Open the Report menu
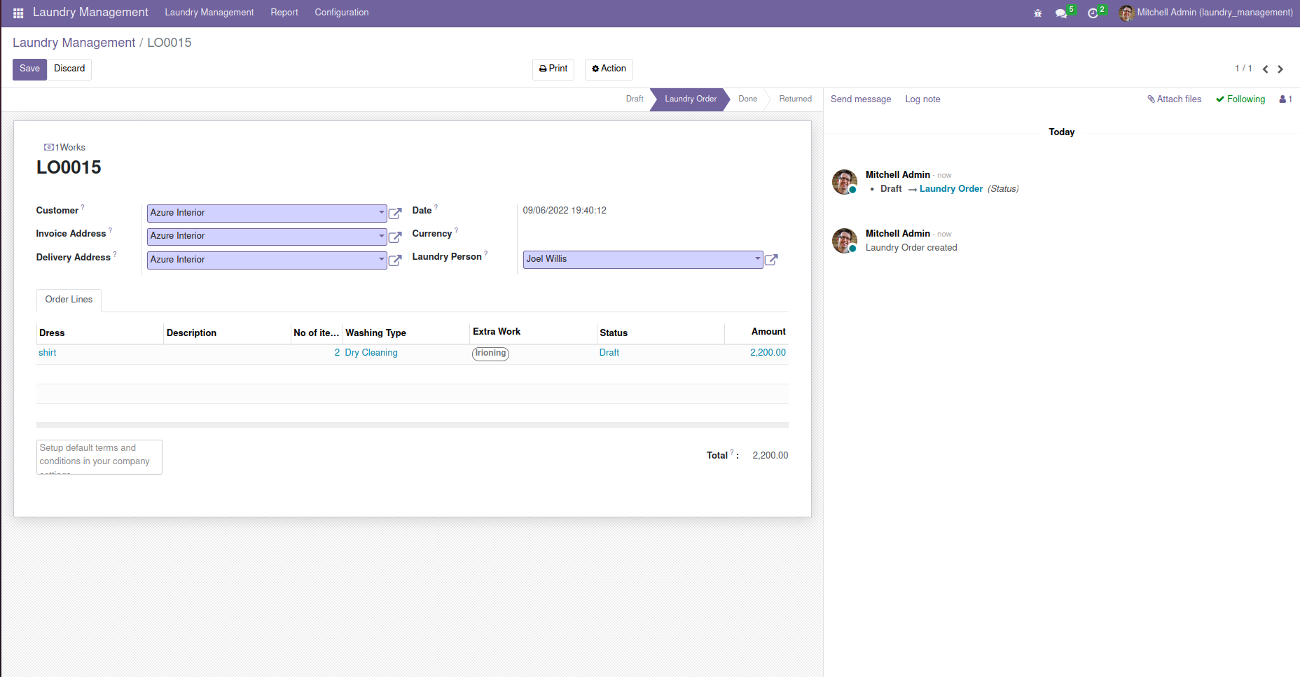The height and width of the screenshot is (677, 1300). (284, 13)
